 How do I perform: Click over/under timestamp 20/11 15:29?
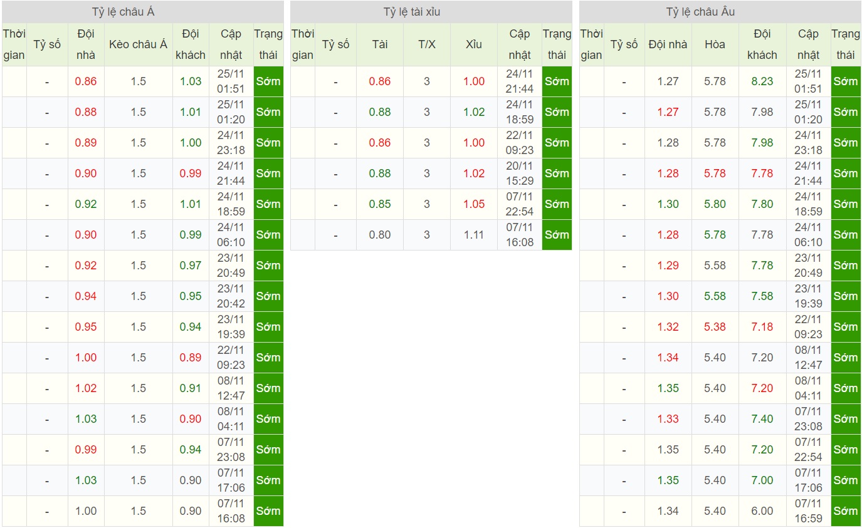pos(520,173)
